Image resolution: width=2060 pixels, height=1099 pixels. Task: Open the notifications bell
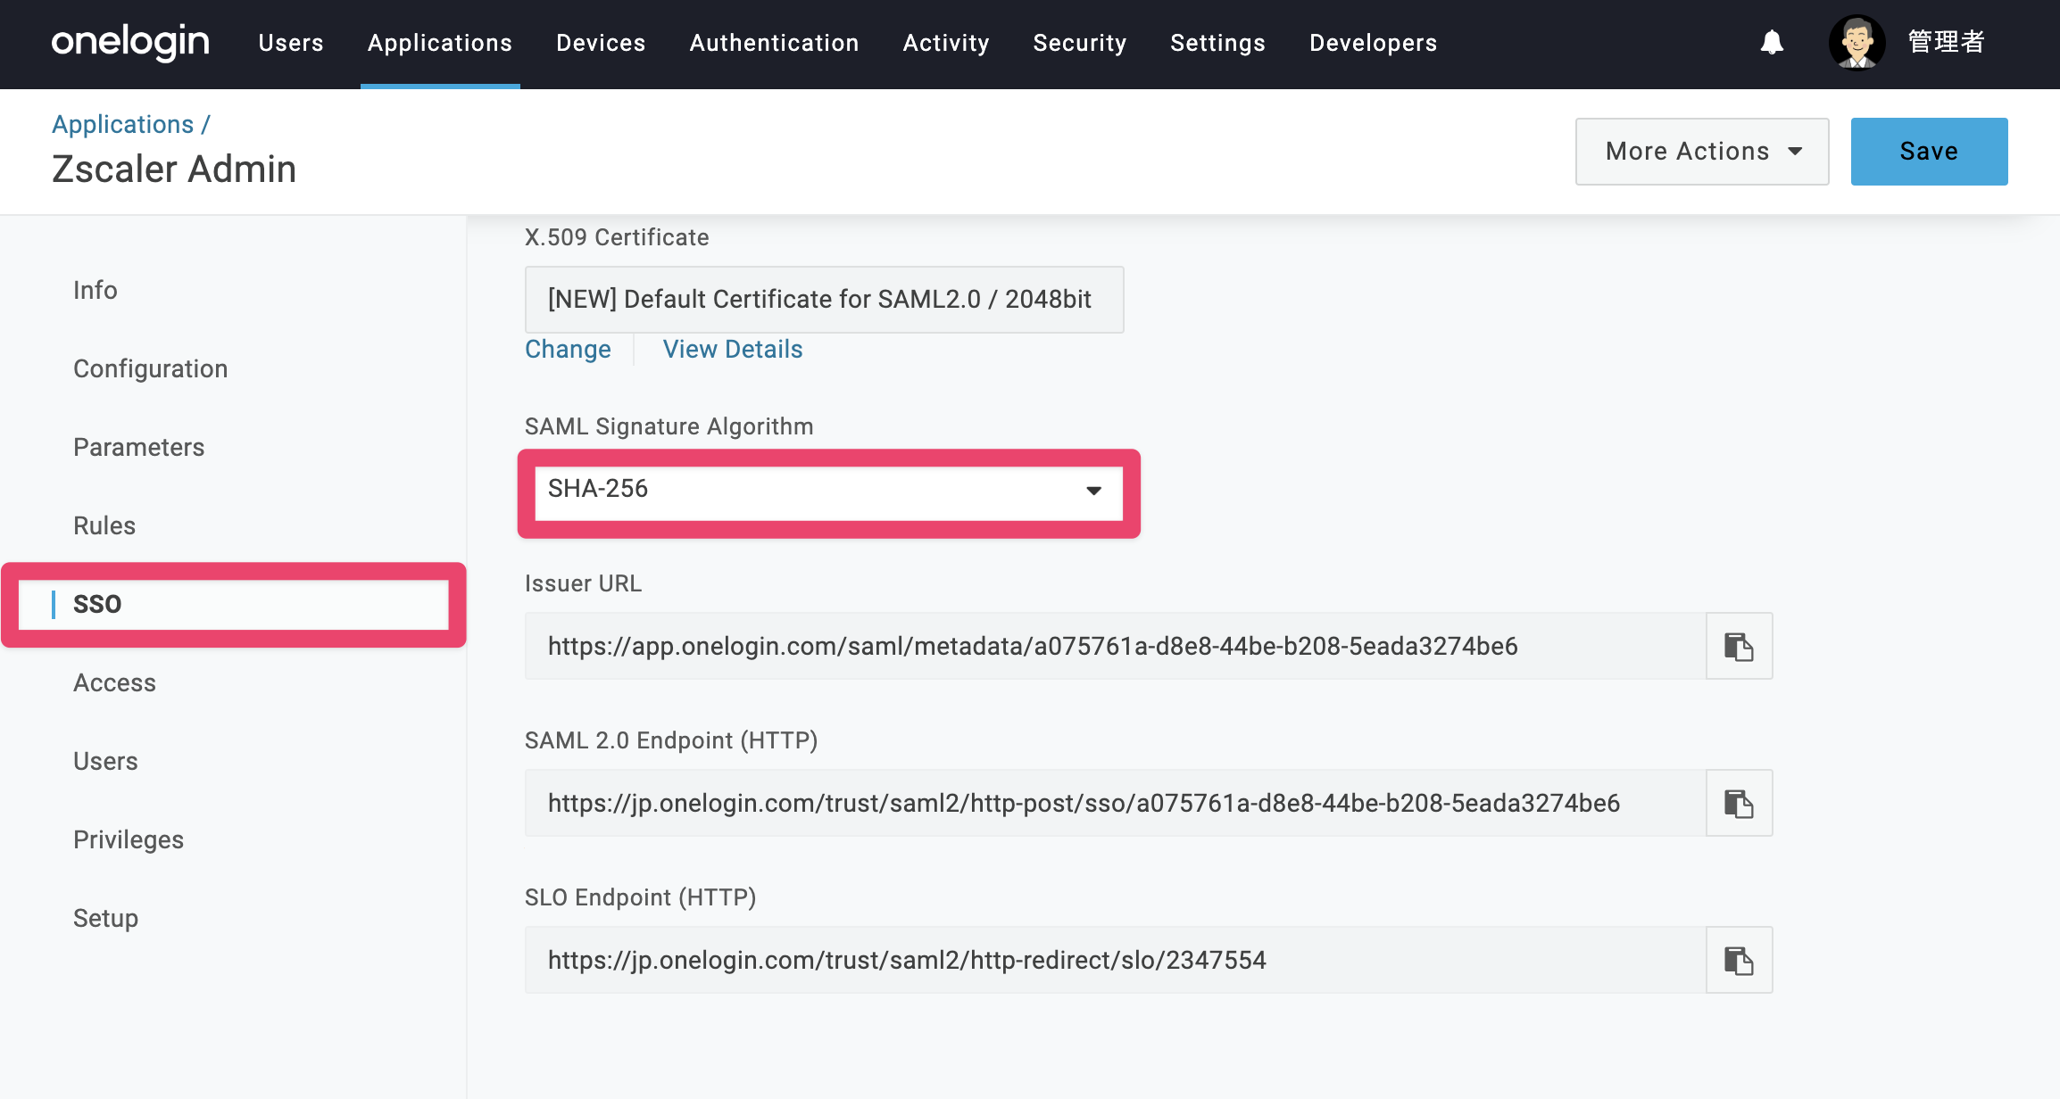point(1772,42)
